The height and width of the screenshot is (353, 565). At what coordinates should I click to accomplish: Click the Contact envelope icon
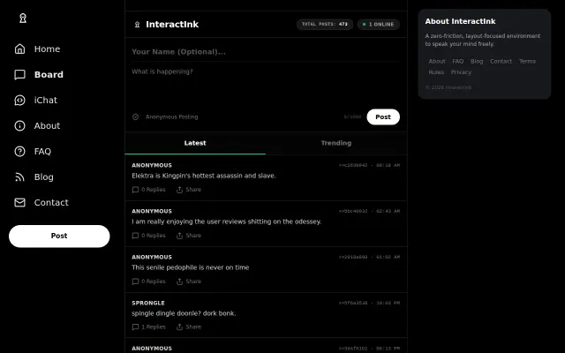(x=19, y=202)
